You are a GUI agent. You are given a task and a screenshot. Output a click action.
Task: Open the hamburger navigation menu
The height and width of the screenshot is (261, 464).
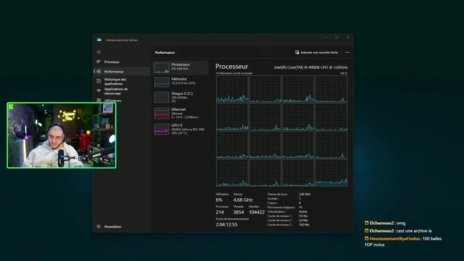click(99, 52)
